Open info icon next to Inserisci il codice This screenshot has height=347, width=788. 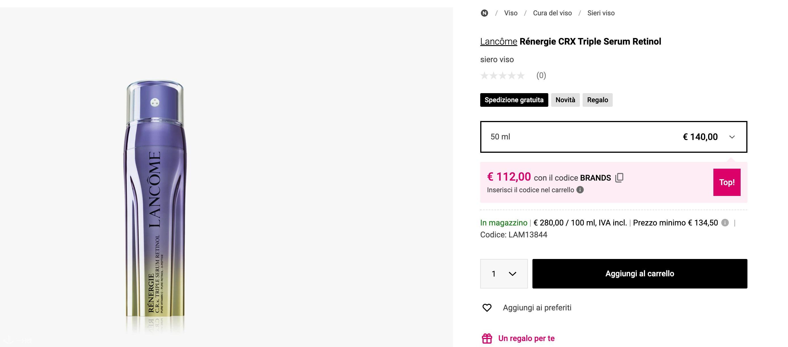580,190
